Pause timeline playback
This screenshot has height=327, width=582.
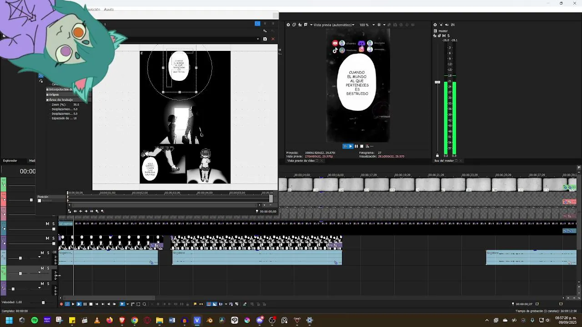pyautogui.click(x=85, y=304)
